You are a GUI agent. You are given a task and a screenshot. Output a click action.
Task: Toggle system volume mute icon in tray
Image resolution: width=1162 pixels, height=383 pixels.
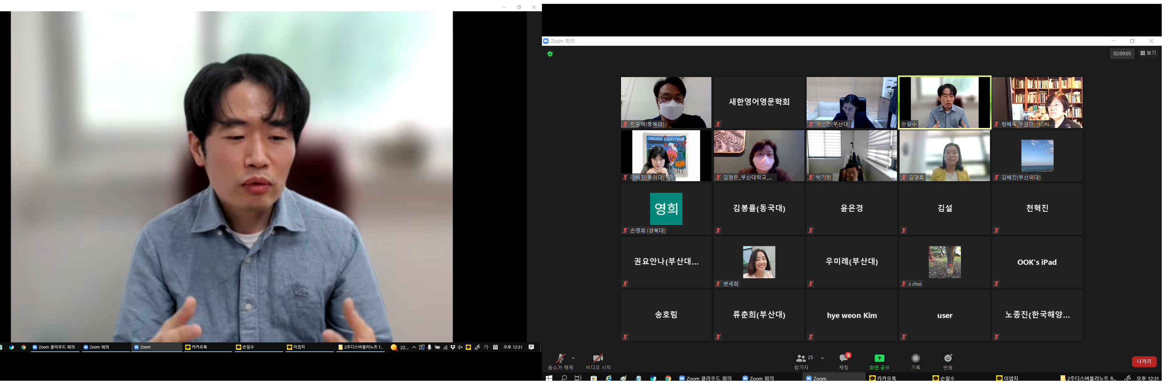[x=460, y=347]
